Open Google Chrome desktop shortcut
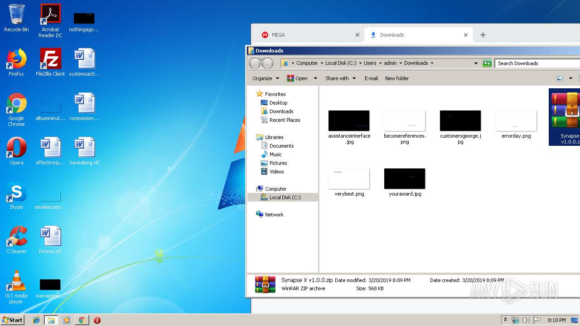 pos(16,110)
